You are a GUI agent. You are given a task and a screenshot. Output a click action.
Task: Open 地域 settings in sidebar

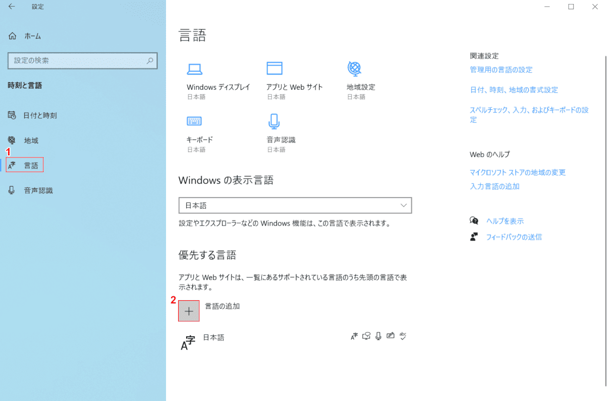[x=24, y=140]
